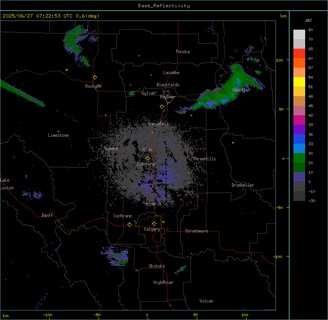Image resolution: width=328 pixels, height=320 pixels.
Task: Click the yellow diamond marker above RockyMH
Action: point(95,78)
